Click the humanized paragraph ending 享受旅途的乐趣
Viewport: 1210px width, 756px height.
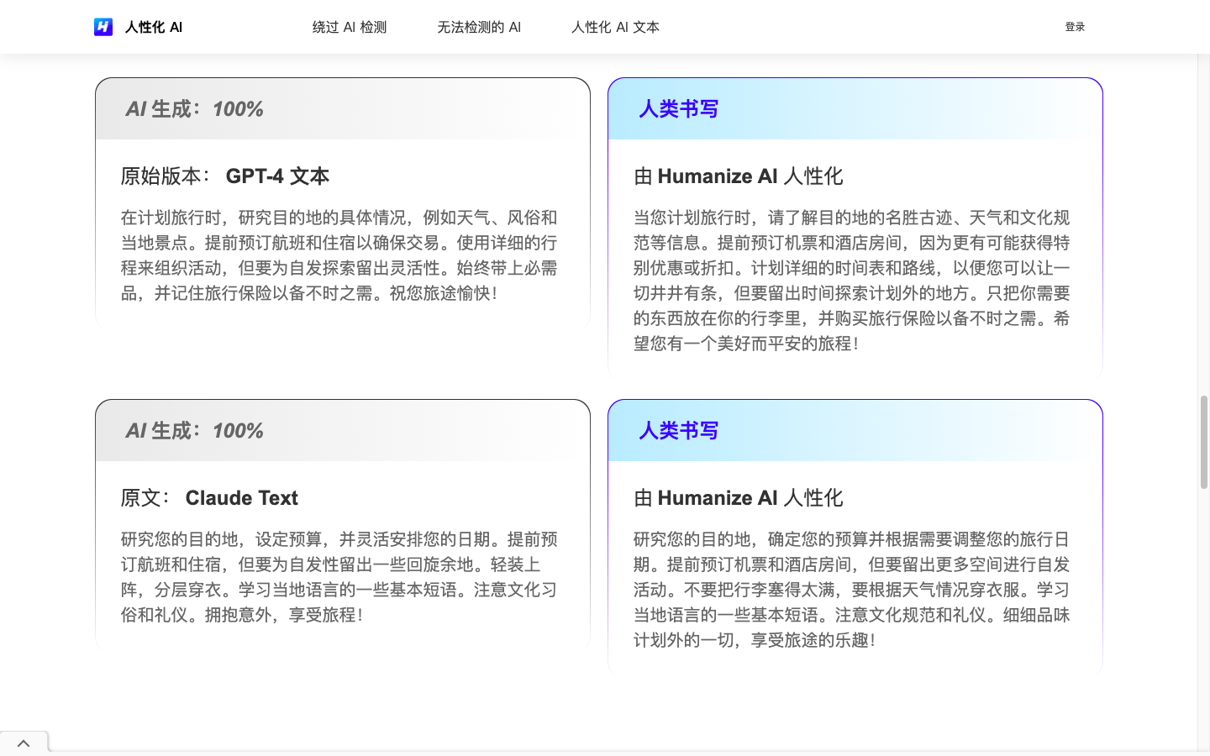click(851, 590)
